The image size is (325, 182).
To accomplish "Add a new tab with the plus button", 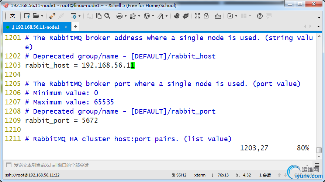I will coord(75,26).
